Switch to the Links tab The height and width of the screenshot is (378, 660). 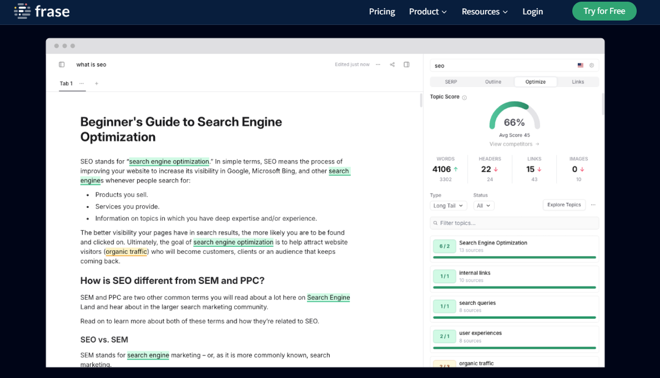578,82
